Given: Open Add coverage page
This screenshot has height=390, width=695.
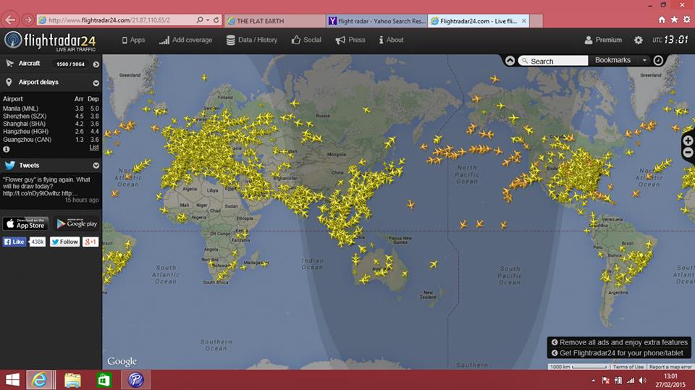Looking at the screenshot, I should point(186,40).
